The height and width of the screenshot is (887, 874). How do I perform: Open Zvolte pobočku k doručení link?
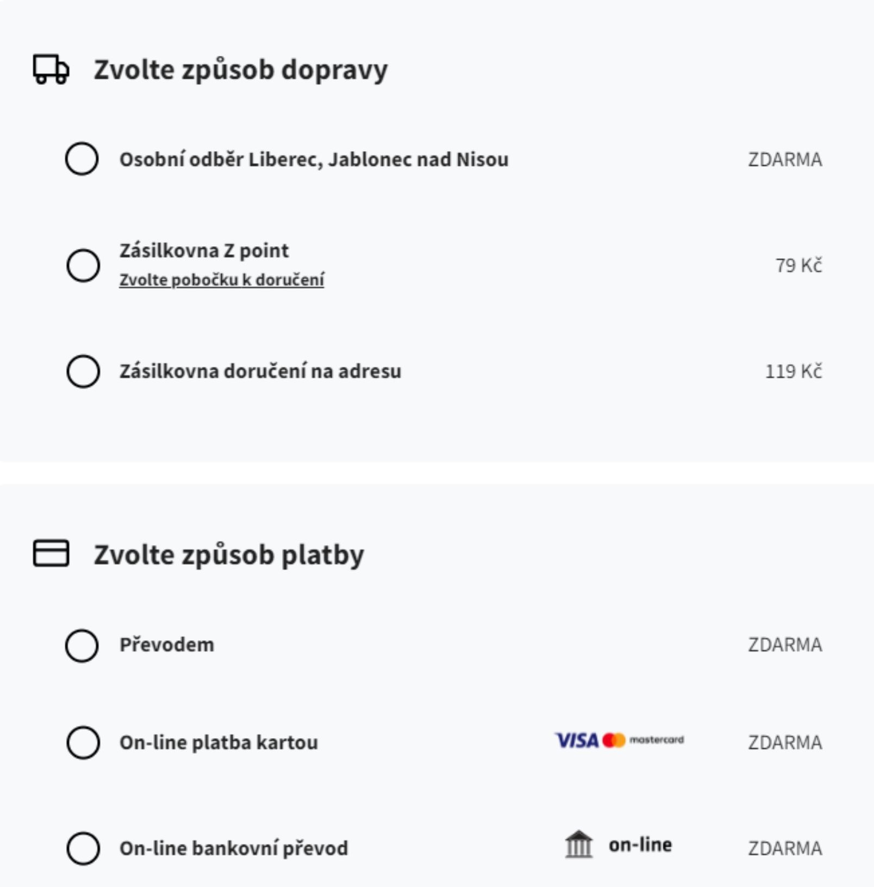click(x=222, y=280)
